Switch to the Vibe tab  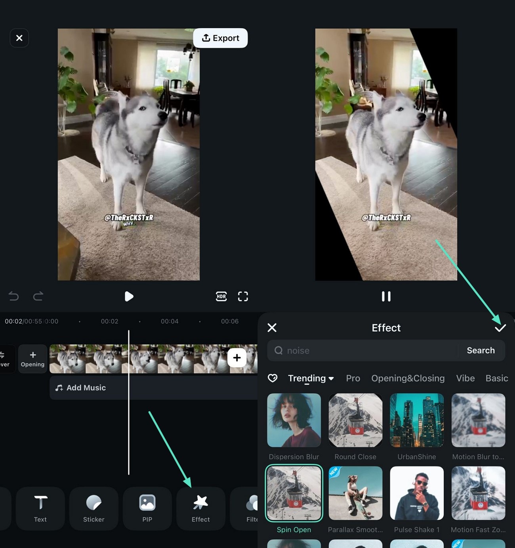point(465,378)
